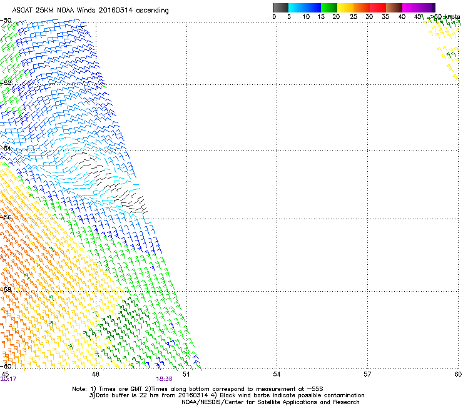Click the "30" label under the color bar
This screenshot has height=406, width=463.
pyautogui.click(x=369, y=17)
